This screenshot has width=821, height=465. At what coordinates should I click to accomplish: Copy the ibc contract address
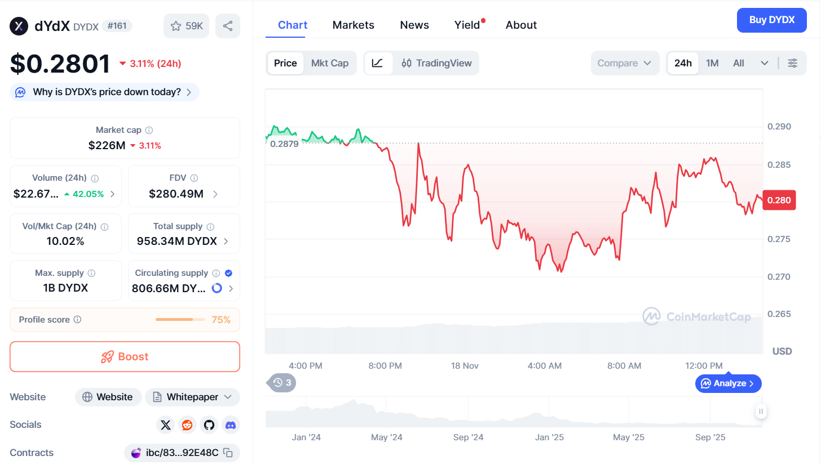pos(228,453)
